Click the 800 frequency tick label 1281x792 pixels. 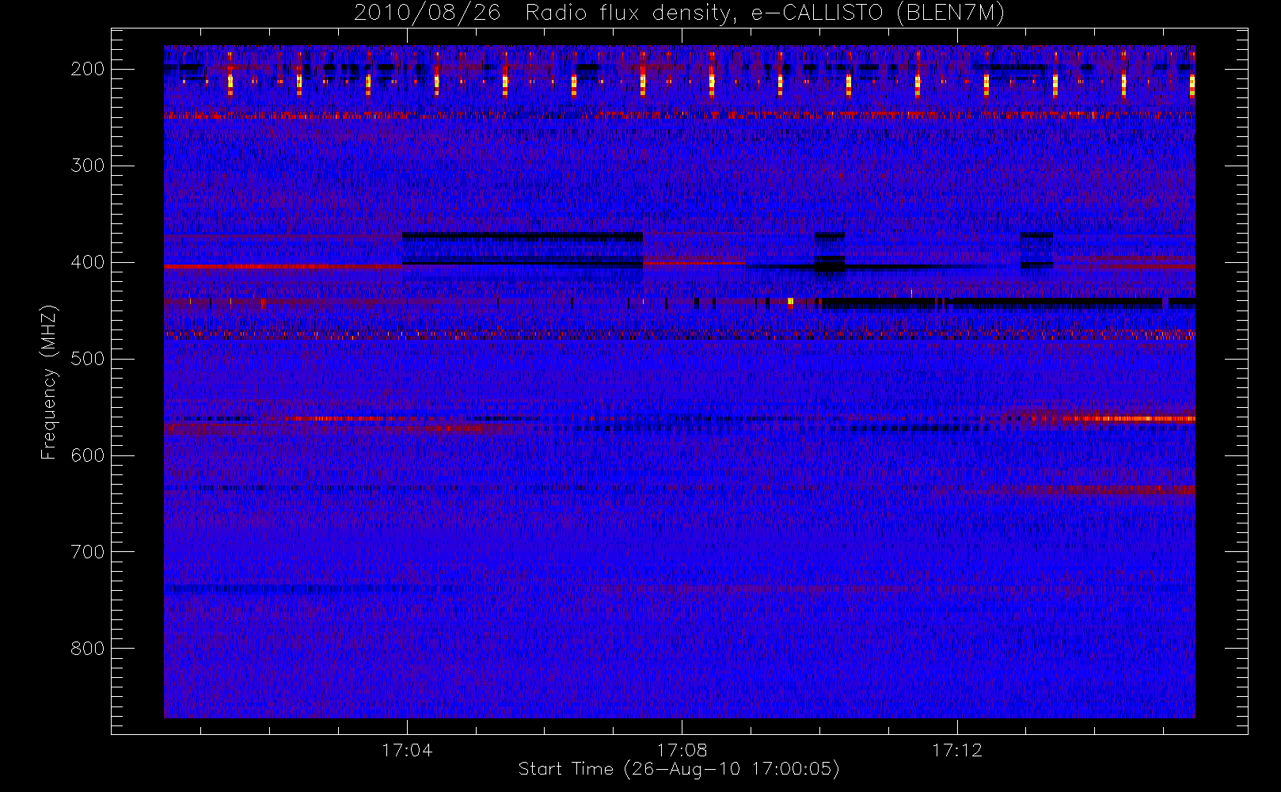coord(87,649)
